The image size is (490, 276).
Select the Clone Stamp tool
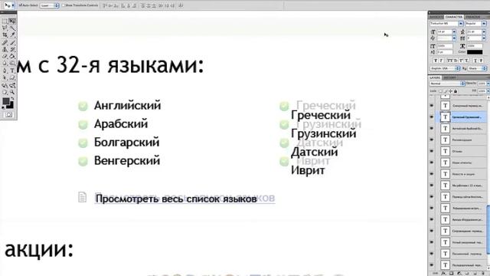(x=5, y=49)
